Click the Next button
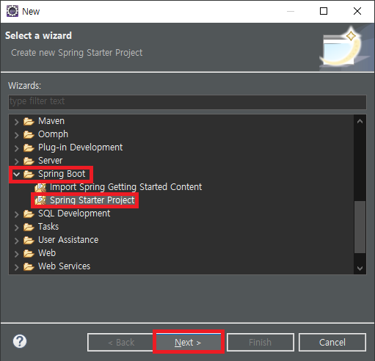375x361 pixels. [x=189, y=342]
